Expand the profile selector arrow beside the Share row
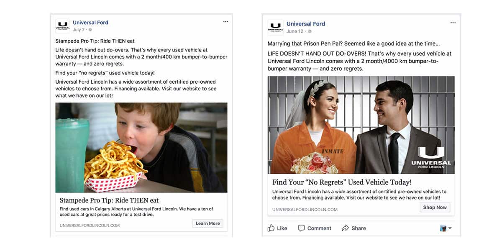Image resolution: width=502 pixels, height=251 pixels. [x=450, y=228]
